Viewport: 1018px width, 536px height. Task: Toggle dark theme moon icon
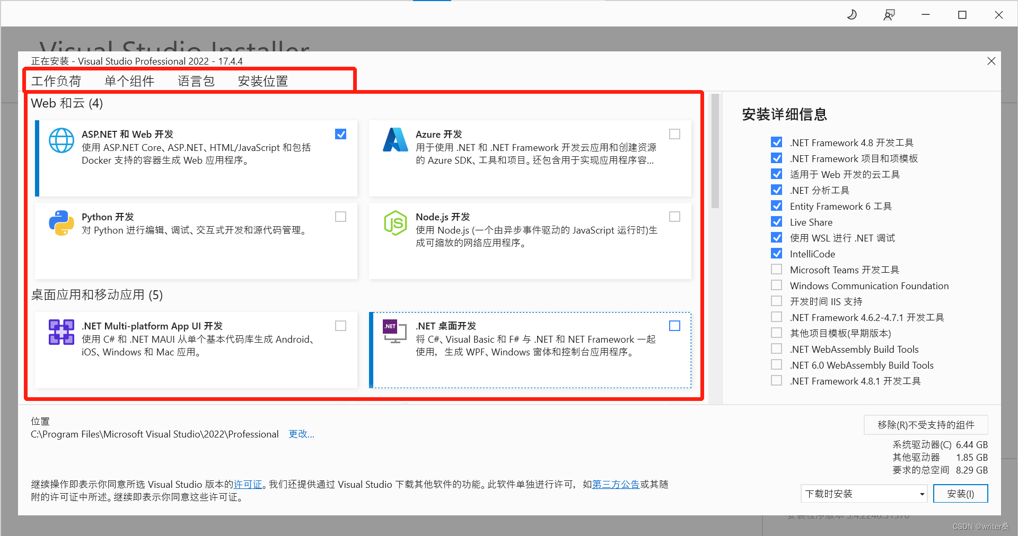(x=852, y=15)
